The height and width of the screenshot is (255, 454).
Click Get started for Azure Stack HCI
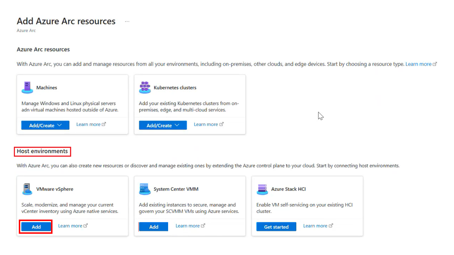click(276, 227)
